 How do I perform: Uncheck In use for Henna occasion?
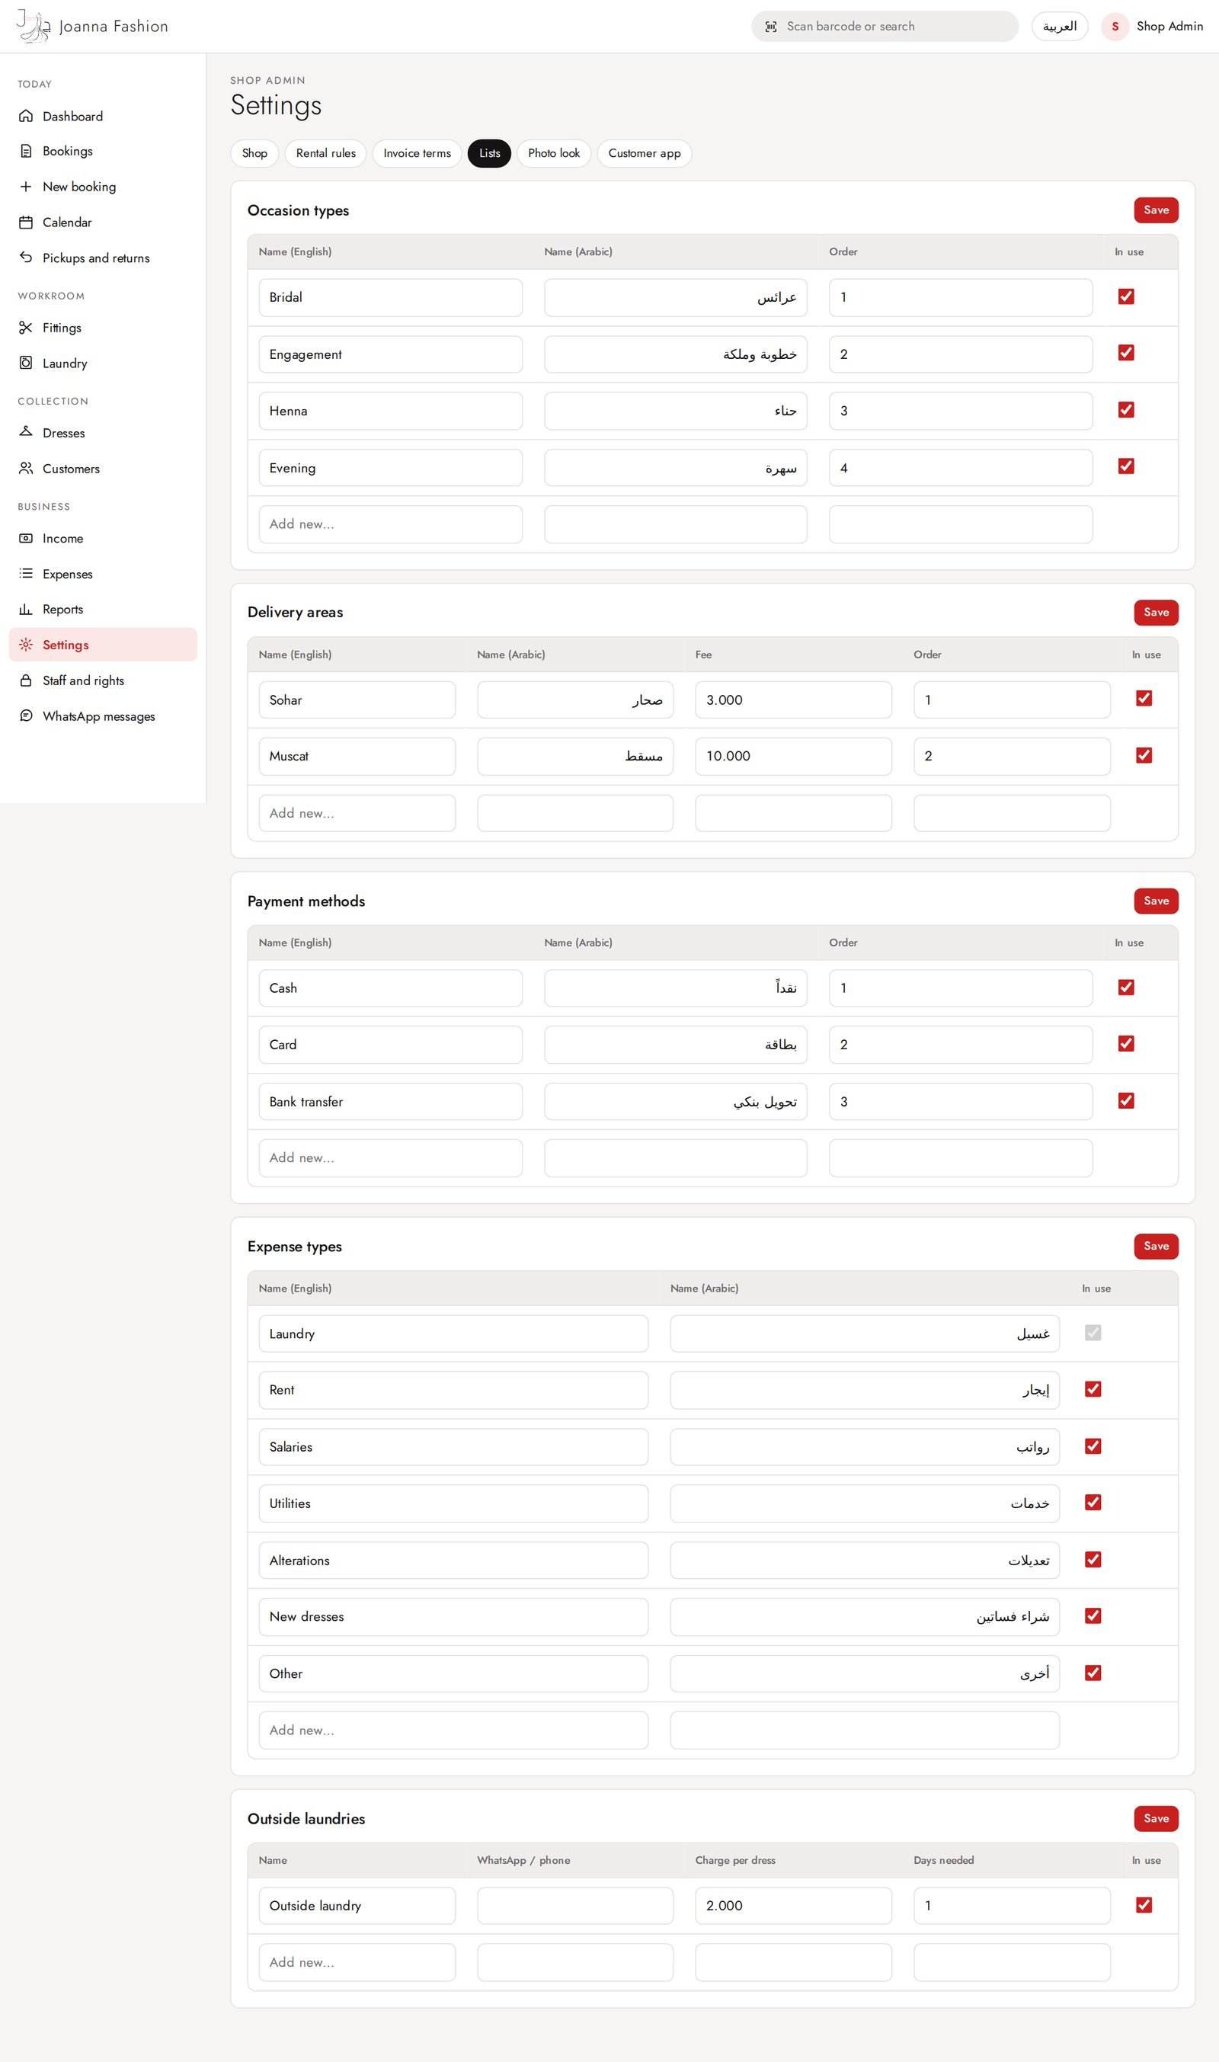pyautogui.click(x=1126, y=410)
